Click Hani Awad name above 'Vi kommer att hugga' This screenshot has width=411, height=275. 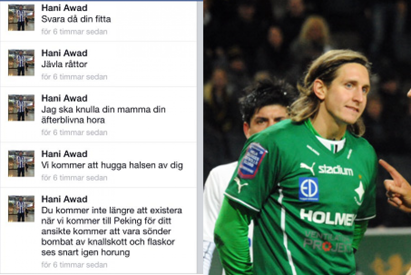tap(64, 154)
